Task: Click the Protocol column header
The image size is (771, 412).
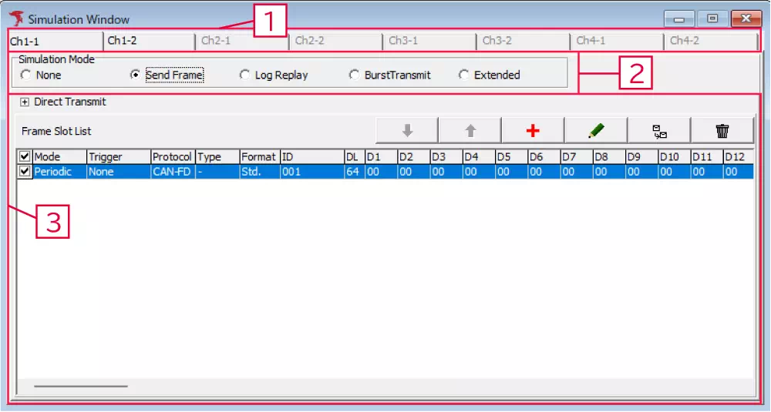Action: pyautogui.click(x=173, y=156)
